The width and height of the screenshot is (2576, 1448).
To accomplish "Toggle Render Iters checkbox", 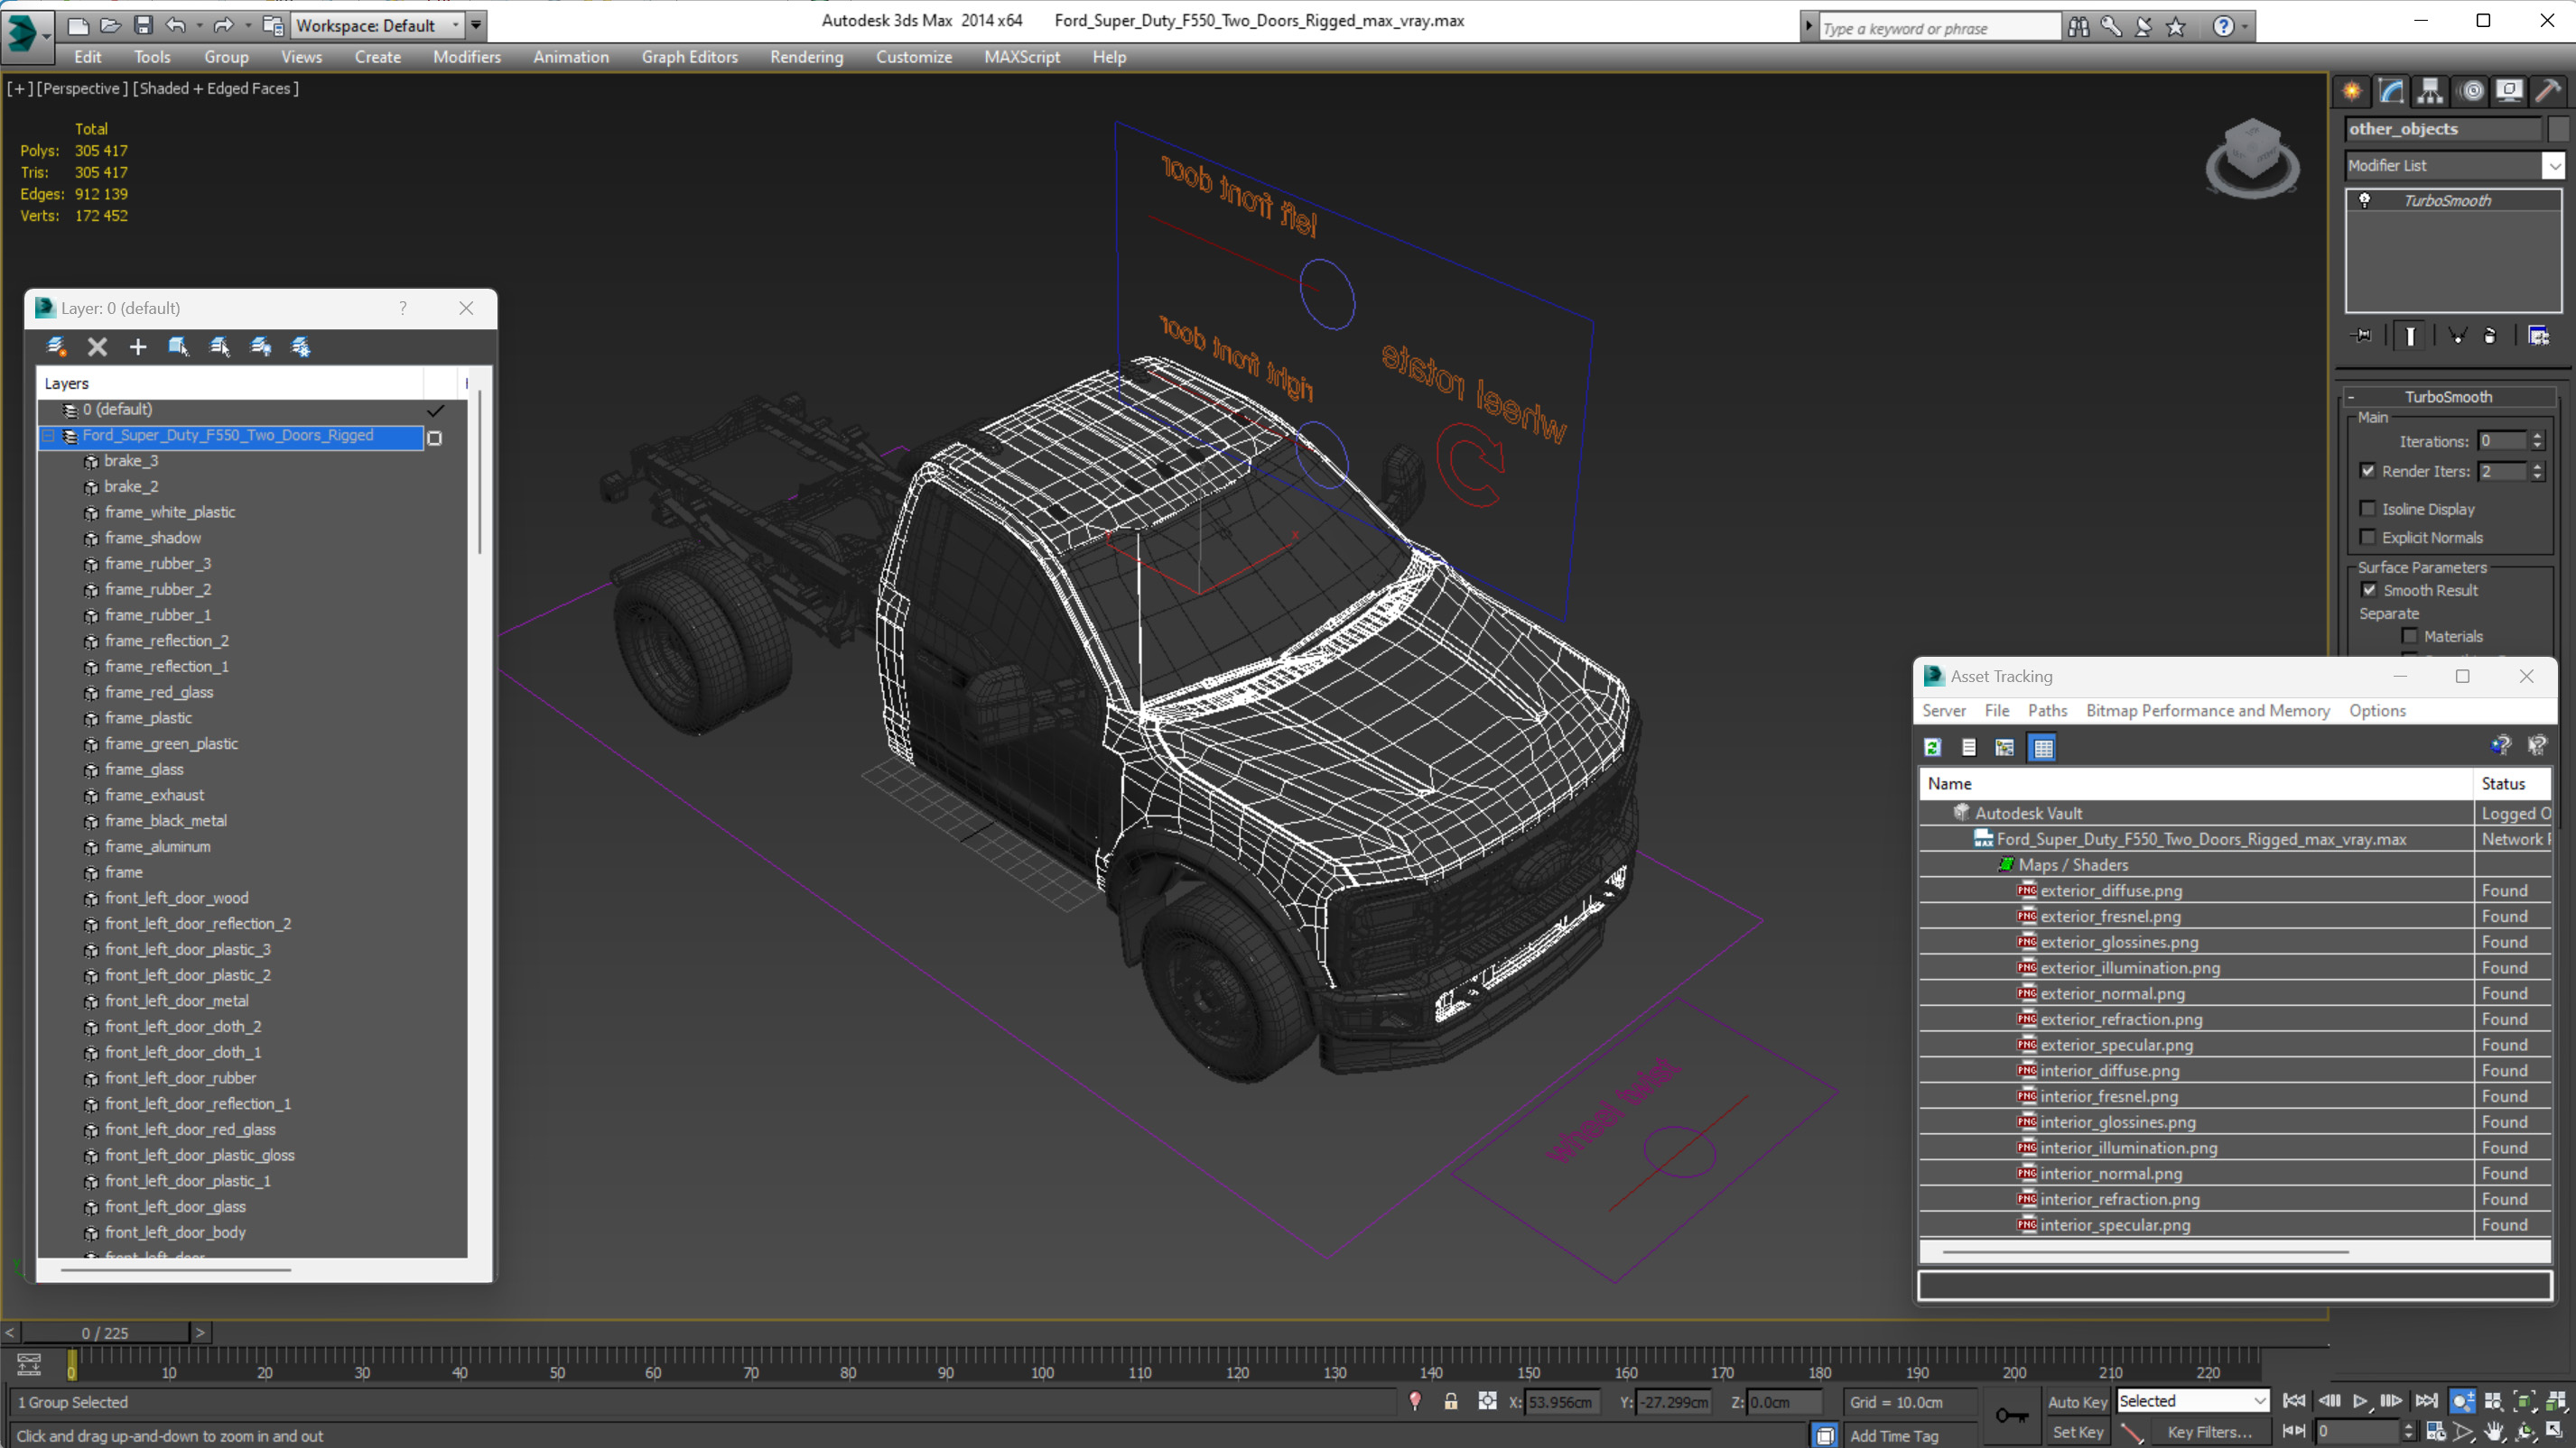I will [x=2368, y=471].
